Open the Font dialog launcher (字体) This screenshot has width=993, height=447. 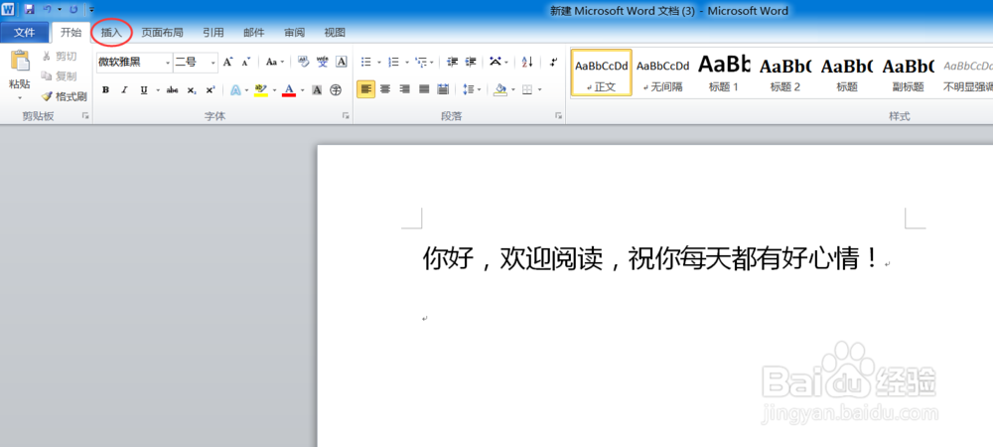click(x=346, y=116)
